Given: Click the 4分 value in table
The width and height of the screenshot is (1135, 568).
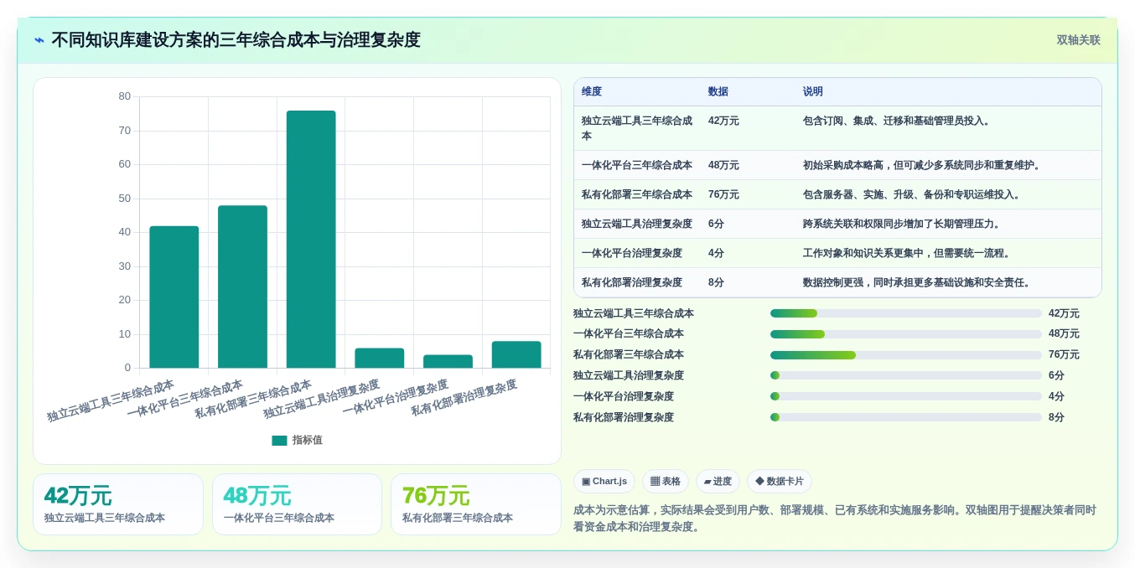Looking at the screenshot, I should pos(716,253).
